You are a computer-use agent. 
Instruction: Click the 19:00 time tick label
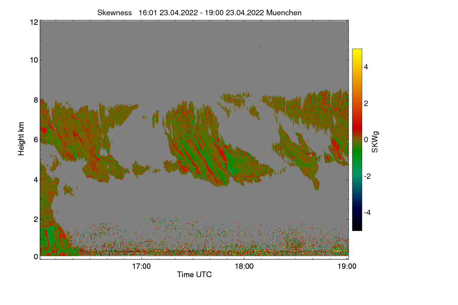pos(347,266)
